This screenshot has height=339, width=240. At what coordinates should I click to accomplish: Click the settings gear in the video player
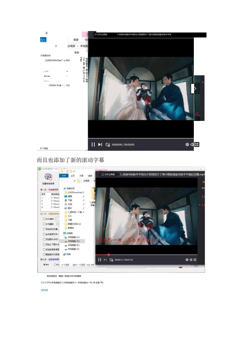tap(187, 260)
